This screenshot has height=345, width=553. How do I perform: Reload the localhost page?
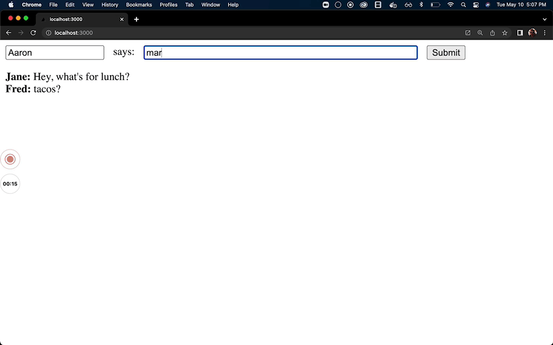(33, 33)
